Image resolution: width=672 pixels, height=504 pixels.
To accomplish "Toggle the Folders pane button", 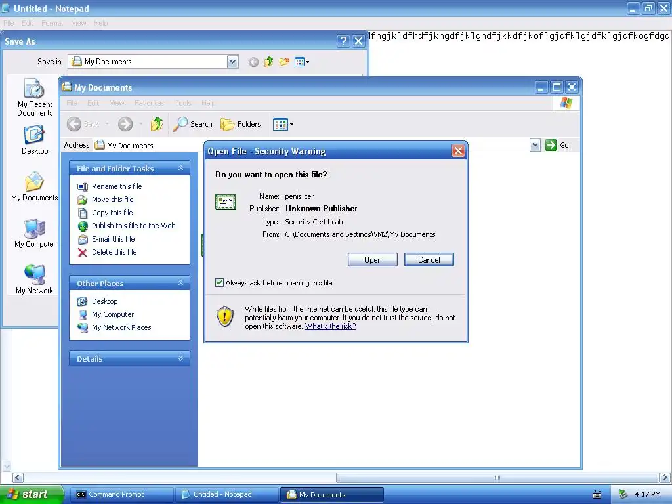I will [240, 124].
